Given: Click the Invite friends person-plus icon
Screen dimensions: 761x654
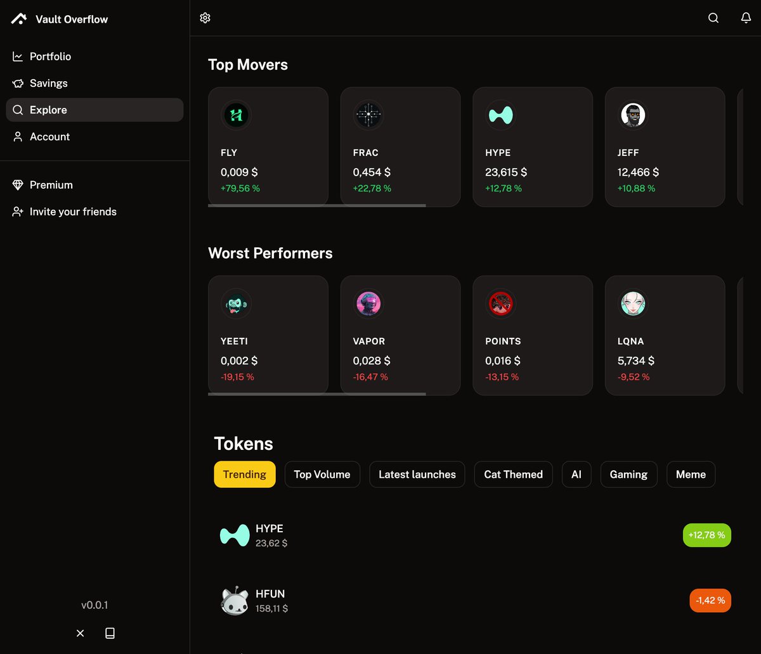Looking at the screenshot, I should pos(18,212).
